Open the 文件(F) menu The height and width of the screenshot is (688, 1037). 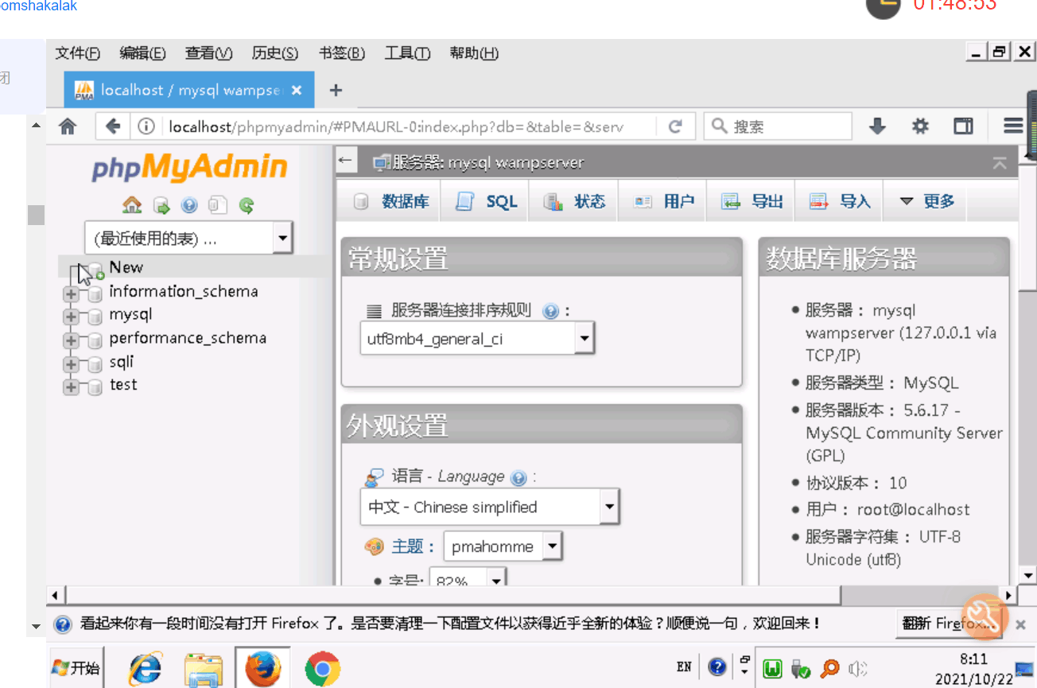point(77,53)
